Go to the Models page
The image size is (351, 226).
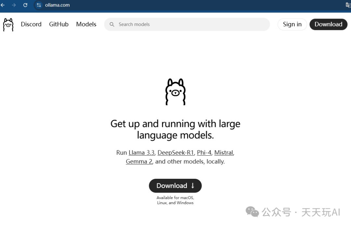pos(86,24)
